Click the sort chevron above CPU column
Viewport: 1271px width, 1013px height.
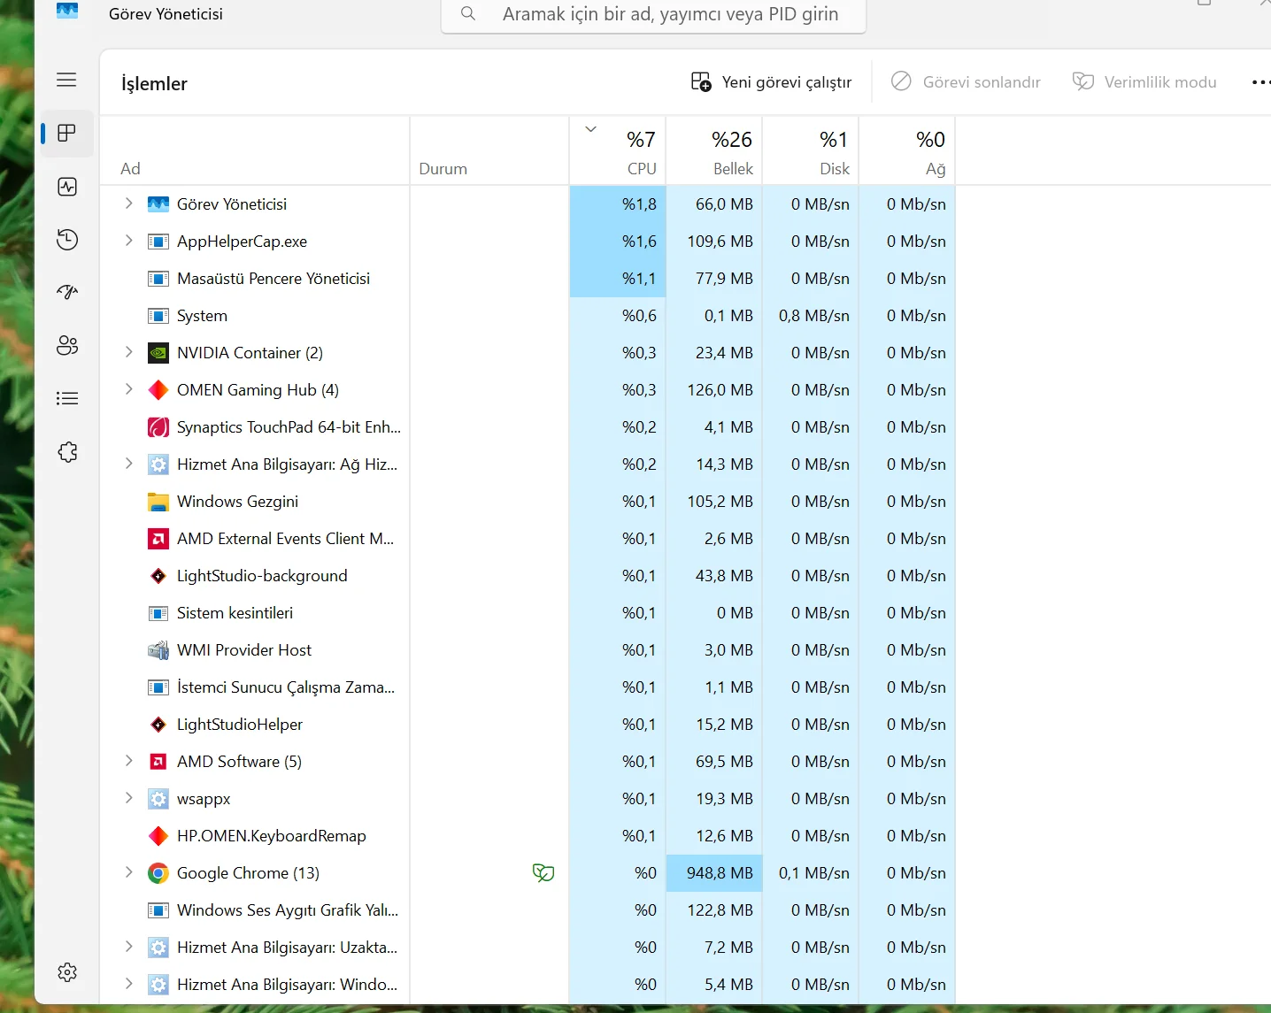(x=591, y=129)
